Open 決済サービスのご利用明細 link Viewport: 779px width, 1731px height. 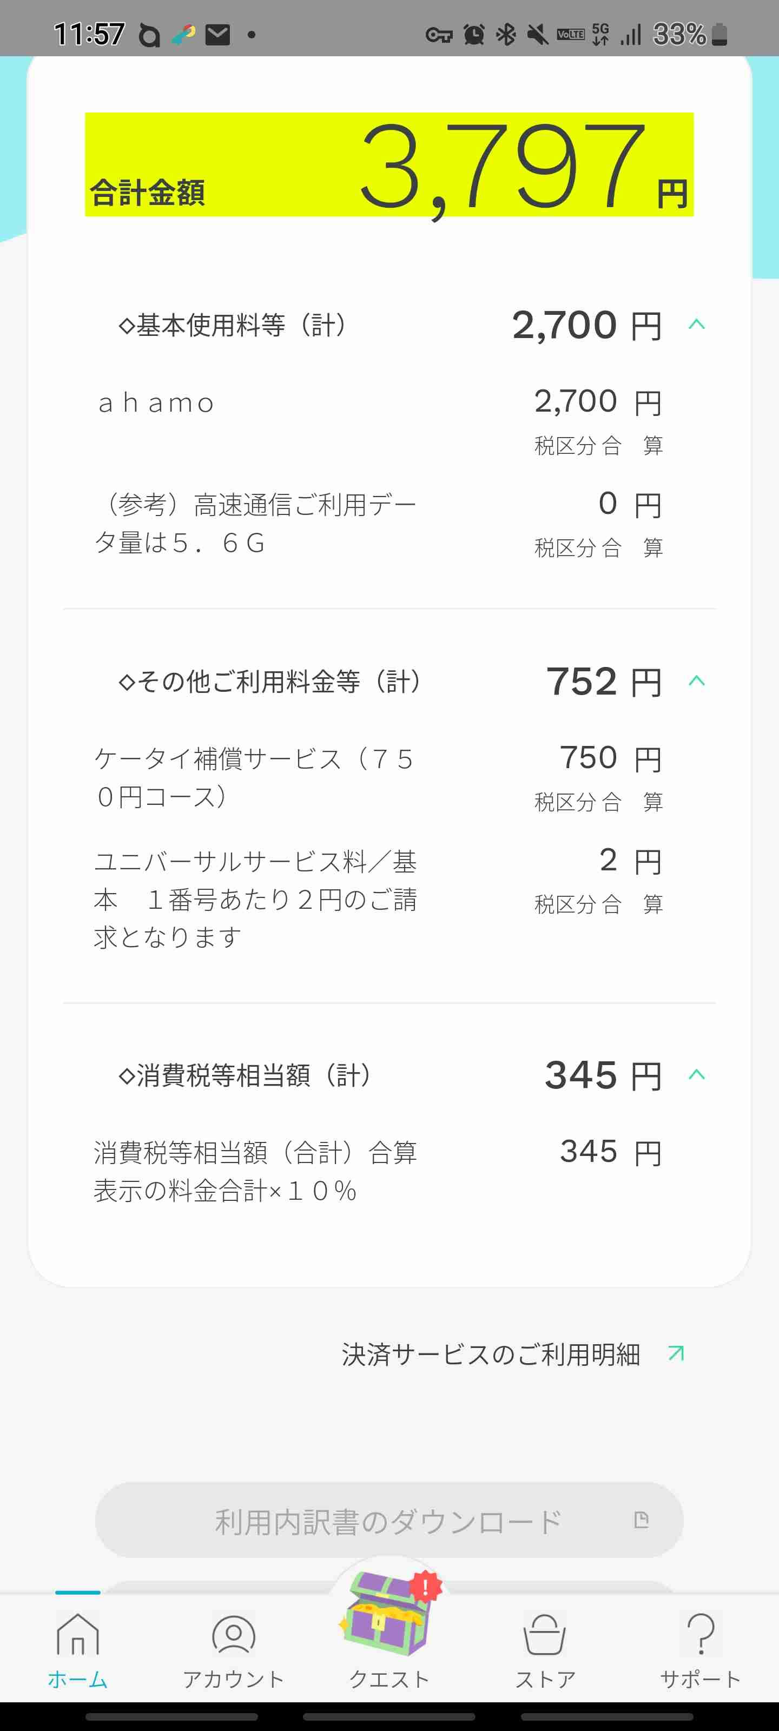pos(491,1354)
